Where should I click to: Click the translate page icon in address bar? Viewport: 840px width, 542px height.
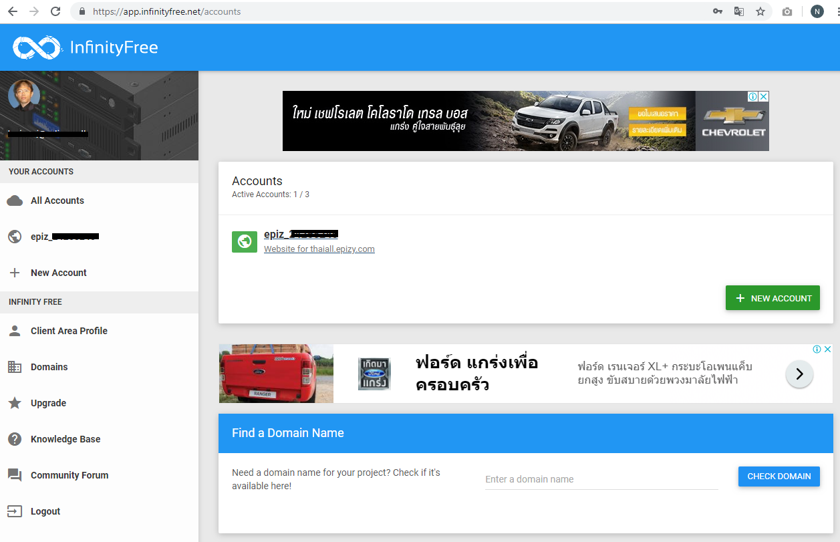(739, 11)
